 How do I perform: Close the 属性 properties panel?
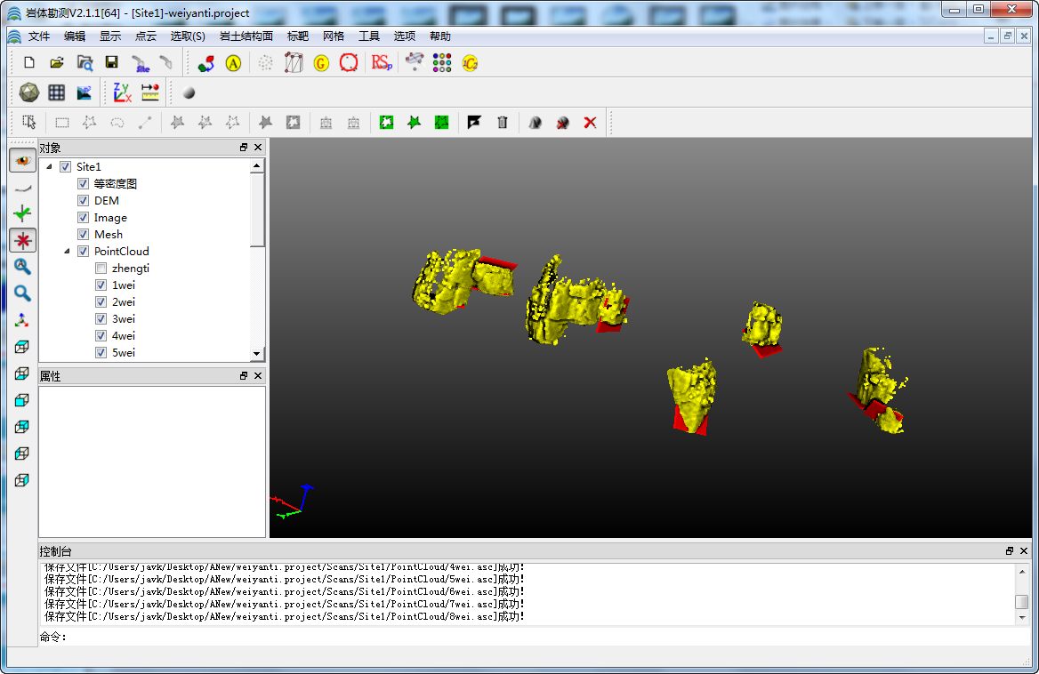coord(258,376)
